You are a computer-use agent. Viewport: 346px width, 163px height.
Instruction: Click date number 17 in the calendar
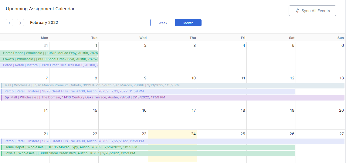194,110
